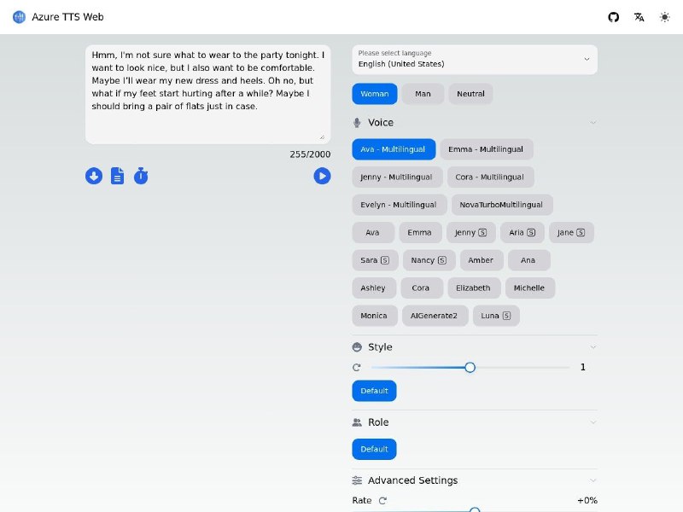
Task: Select the Woman gender filter
Action: [x=375, y=94]
